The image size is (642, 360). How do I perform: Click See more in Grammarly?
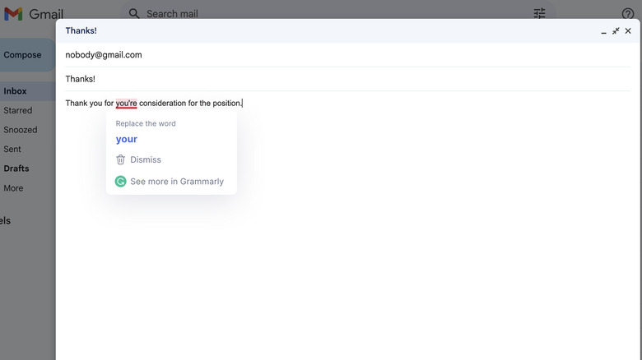pos(177,182)
